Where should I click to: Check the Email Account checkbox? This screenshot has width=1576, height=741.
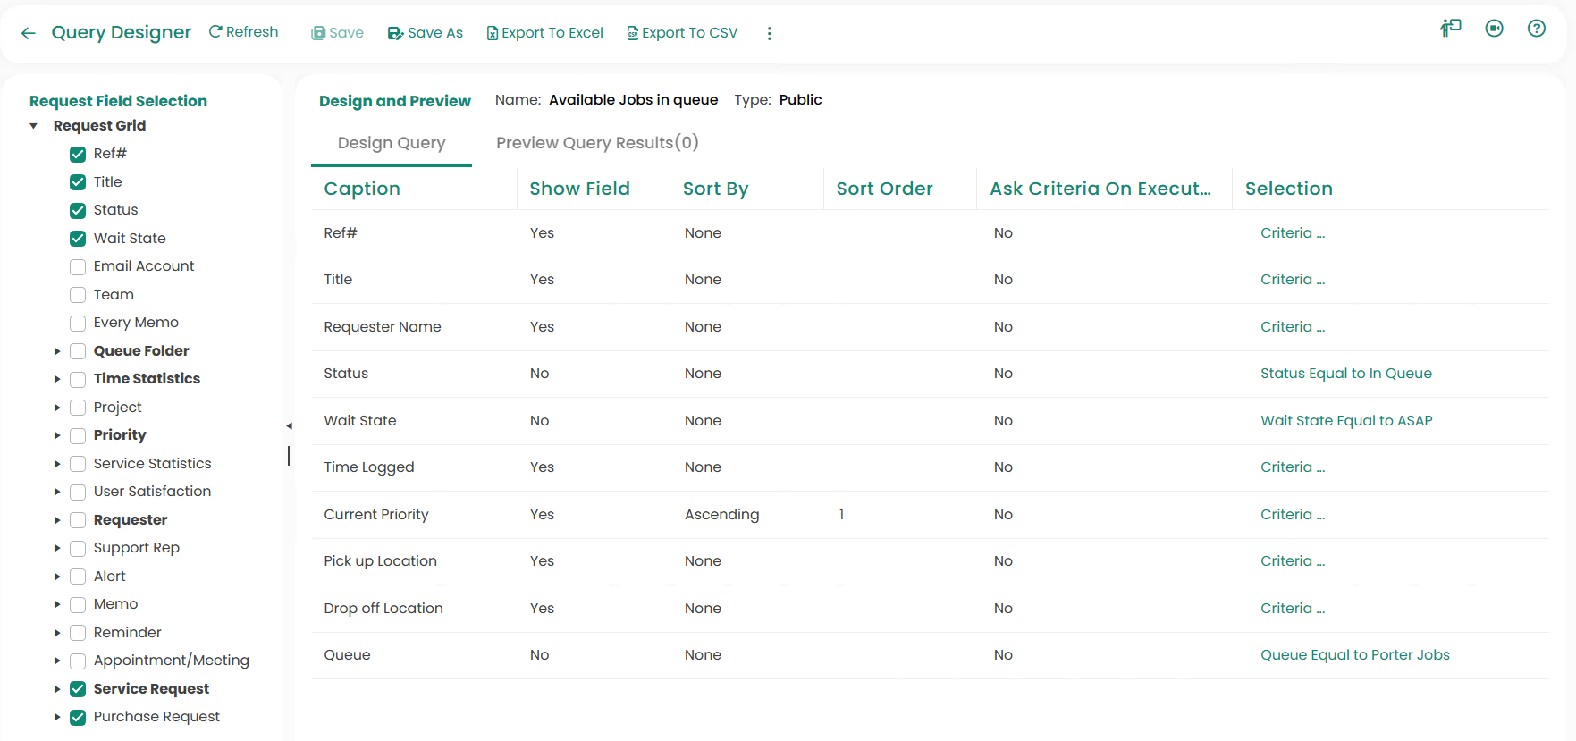coord(78,266)
